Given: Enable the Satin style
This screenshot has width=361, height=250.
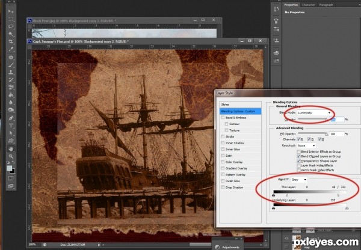Looking at the screenshot, I should click(x=223, y=156).
